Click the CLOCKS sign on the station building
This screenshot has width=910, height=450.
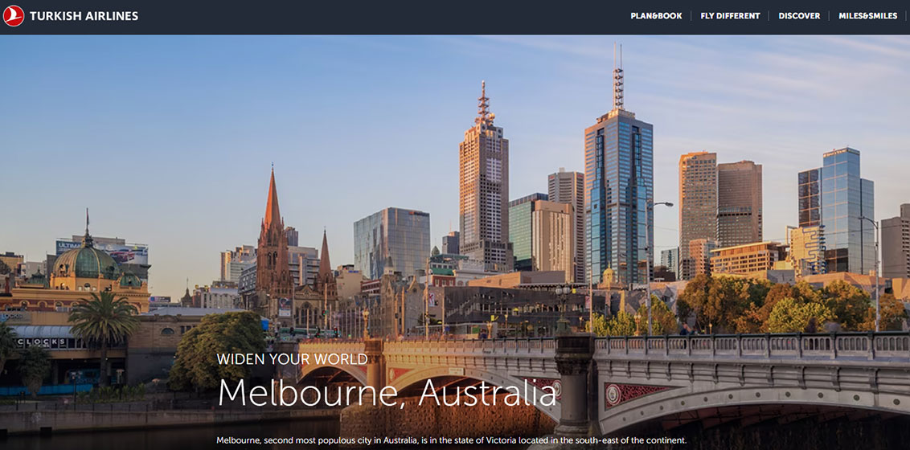(x=42, y=342)
